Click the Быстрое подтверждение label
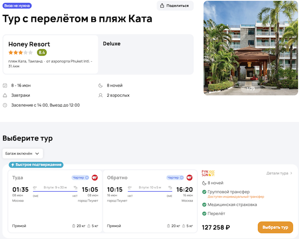Image resolution: width=299 pixels, height=239 pixels. point(36,165)
